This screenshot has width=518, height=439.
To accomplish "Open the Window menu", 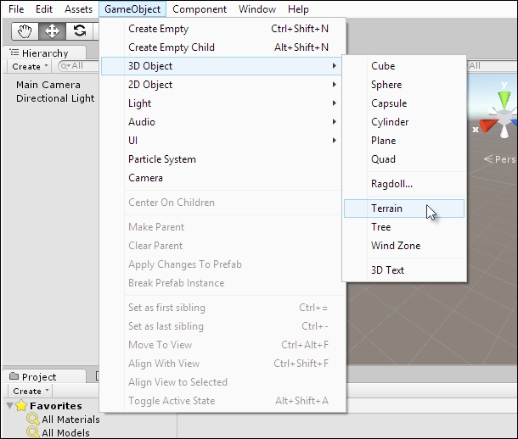I will (x=257, y=9).
